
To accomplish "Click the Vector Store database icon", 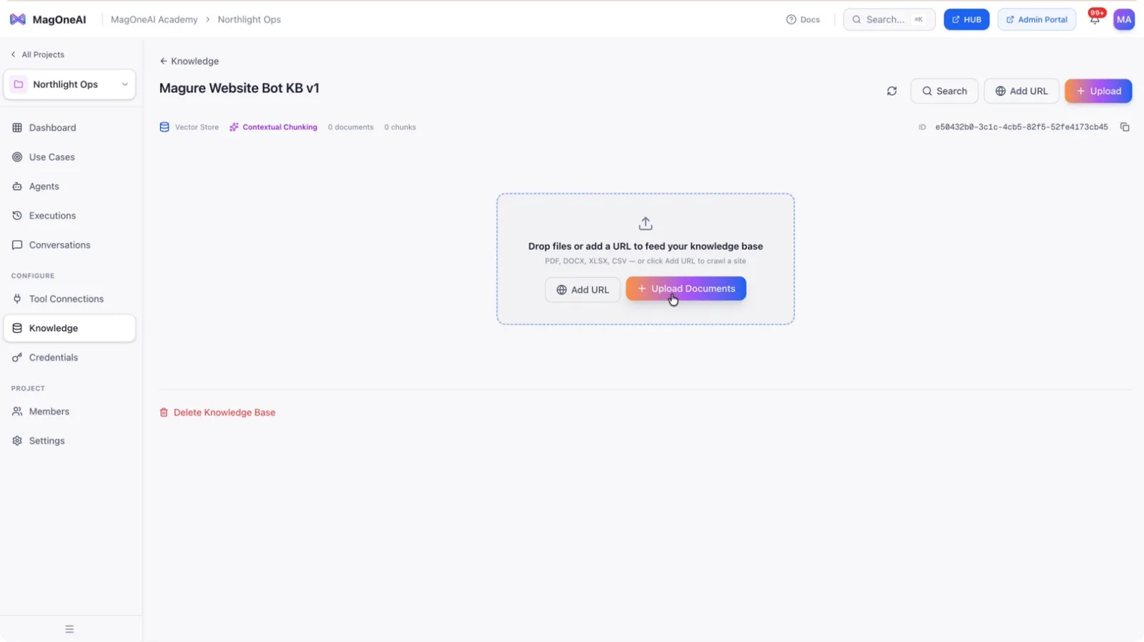I will [x=164, y=127].
